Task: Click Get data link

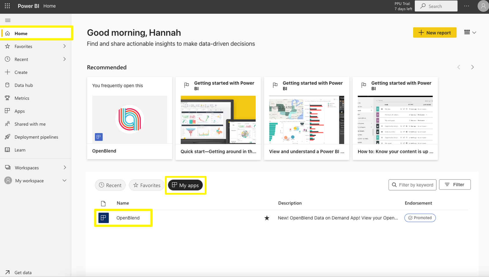Action: pyautogui.click(x=23, y=272)
